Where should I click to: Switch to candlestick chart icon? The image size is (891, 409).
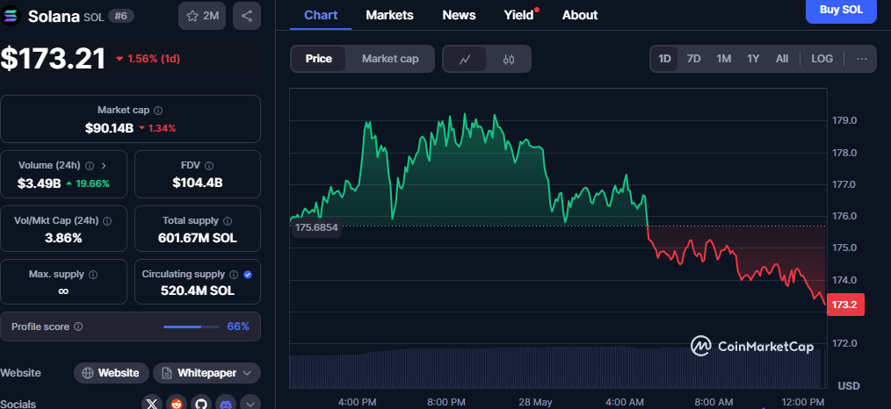coord(509,59)
